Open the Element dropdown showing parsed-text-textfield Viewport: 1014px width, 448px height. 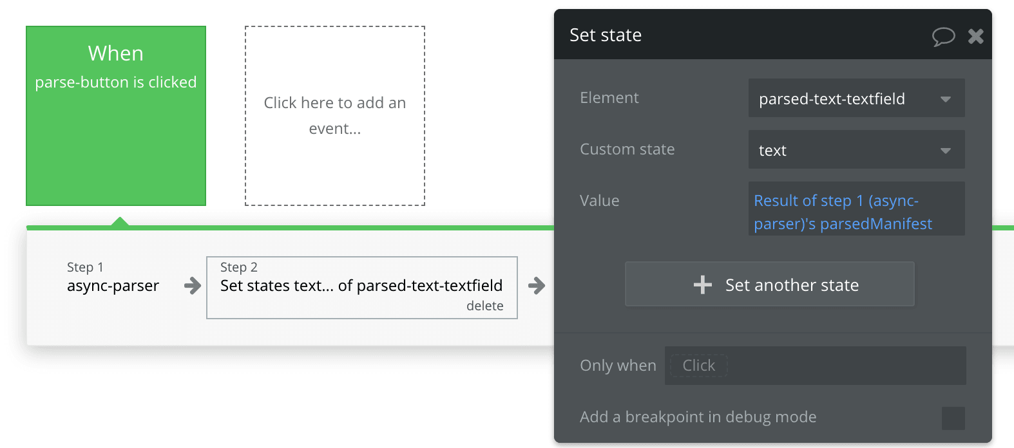tap(844, 98)
